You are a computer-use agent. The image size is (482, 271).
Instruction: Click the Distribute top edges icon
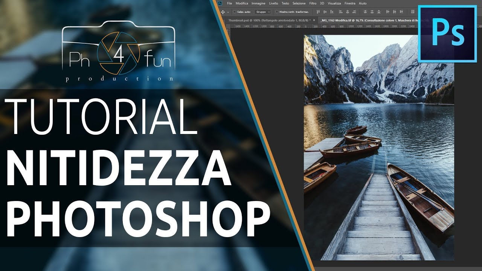[x=365, y=12]
